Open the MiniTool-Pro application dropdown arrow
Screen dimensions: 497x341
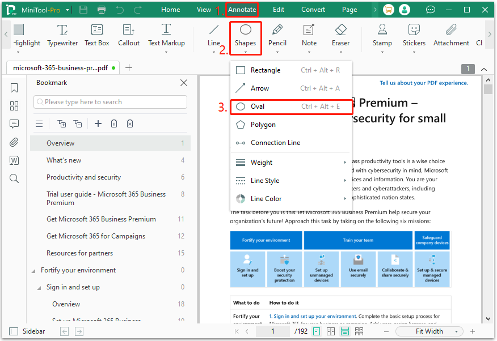[x=67, y=10]
